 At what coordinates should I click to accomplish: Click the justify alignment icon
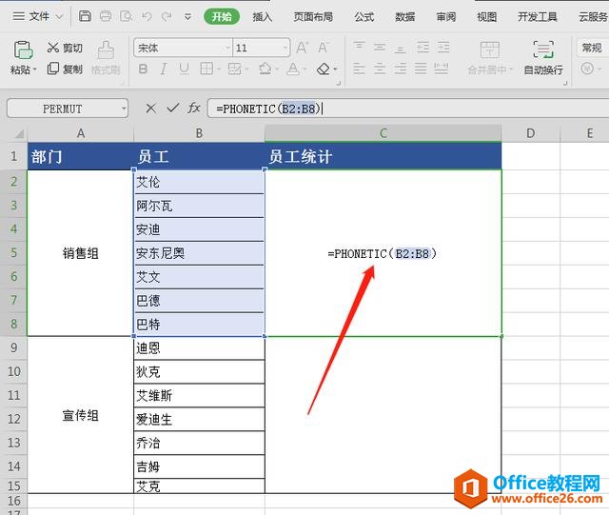[x=421, y=69]
